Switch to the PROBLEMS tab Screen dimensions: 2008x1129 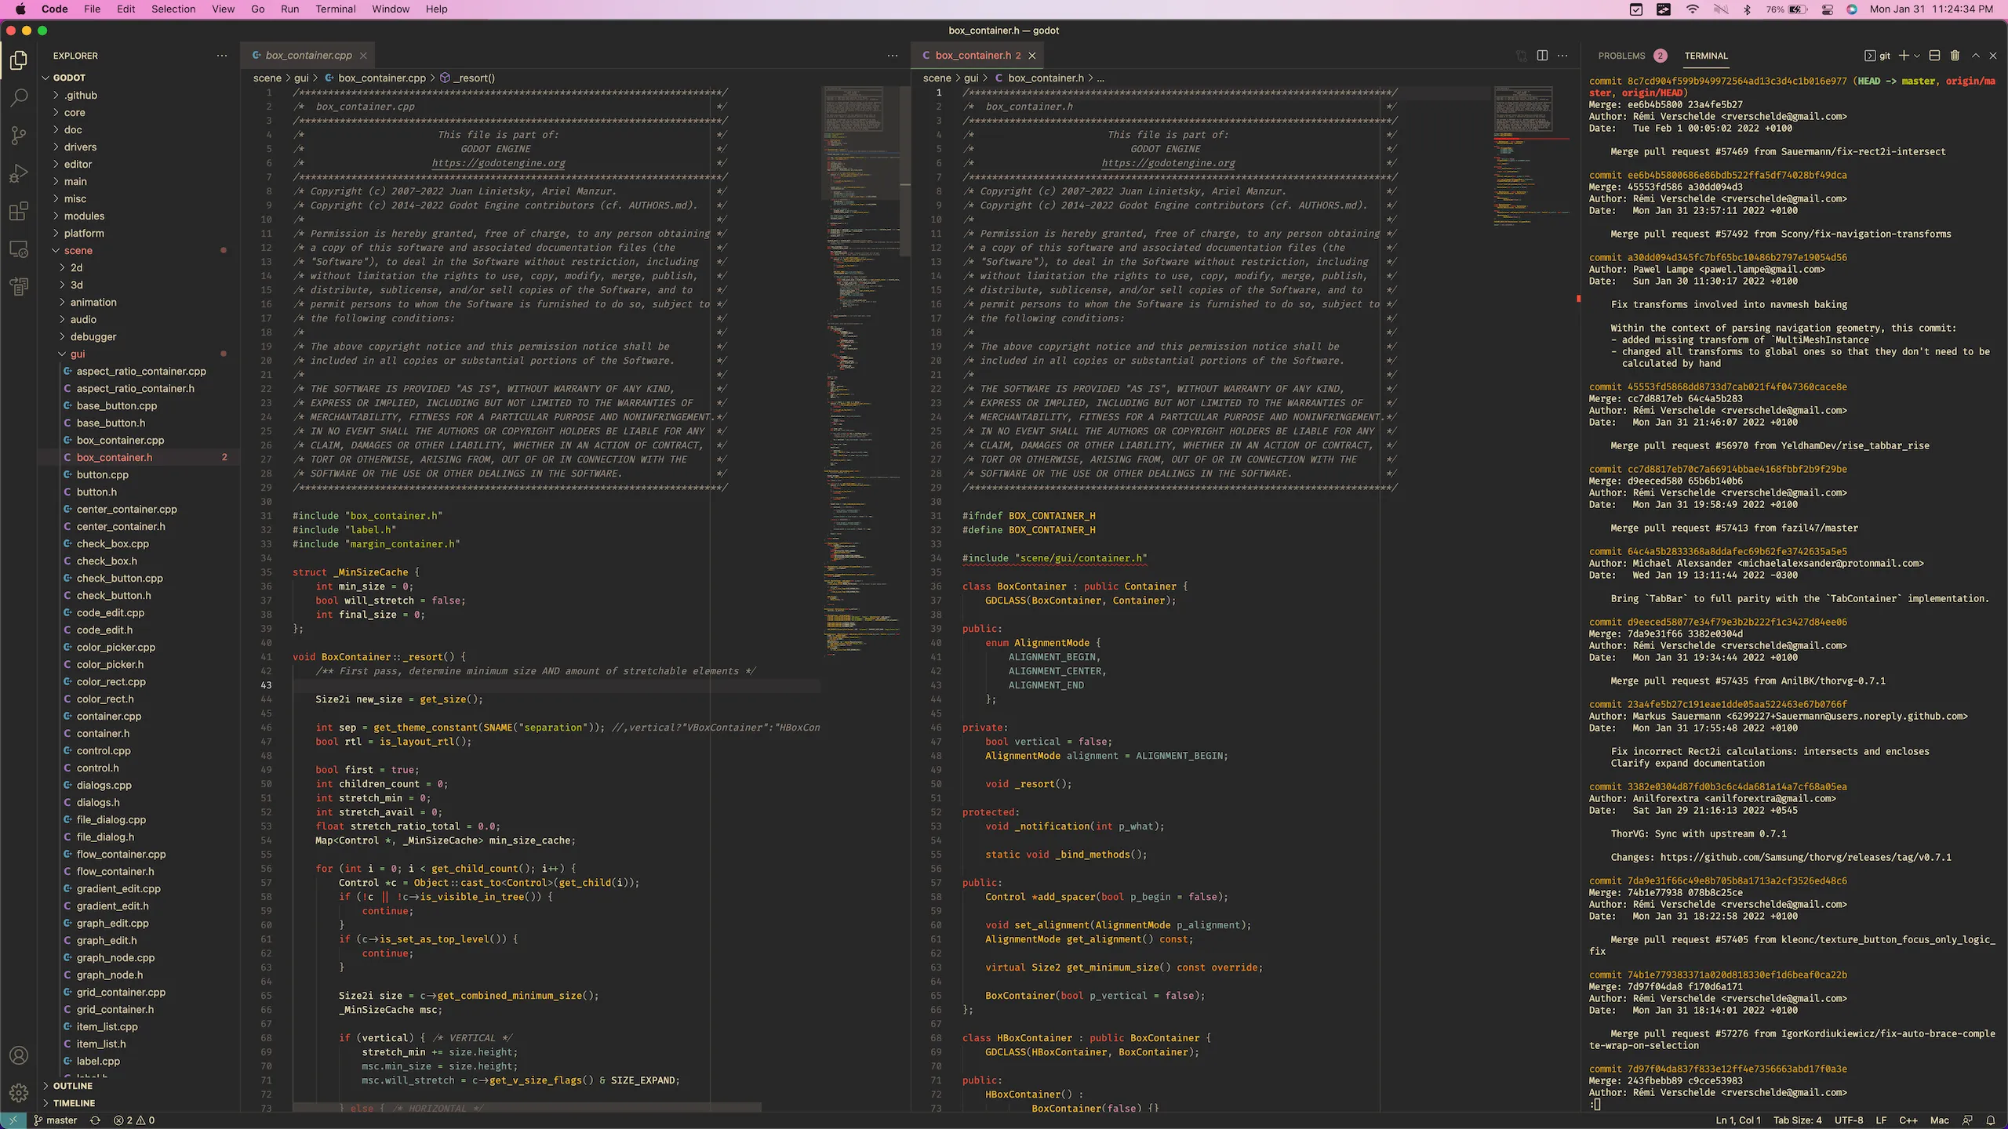tap(1624, 56)
